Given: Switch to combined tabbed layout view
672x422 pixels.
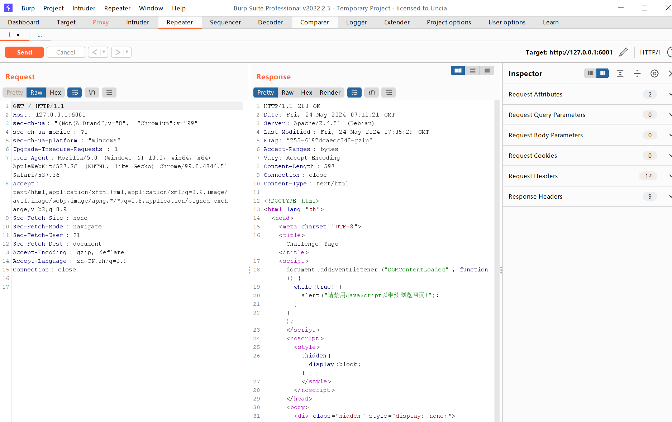Looking at the screenshot, I should 487,71.
